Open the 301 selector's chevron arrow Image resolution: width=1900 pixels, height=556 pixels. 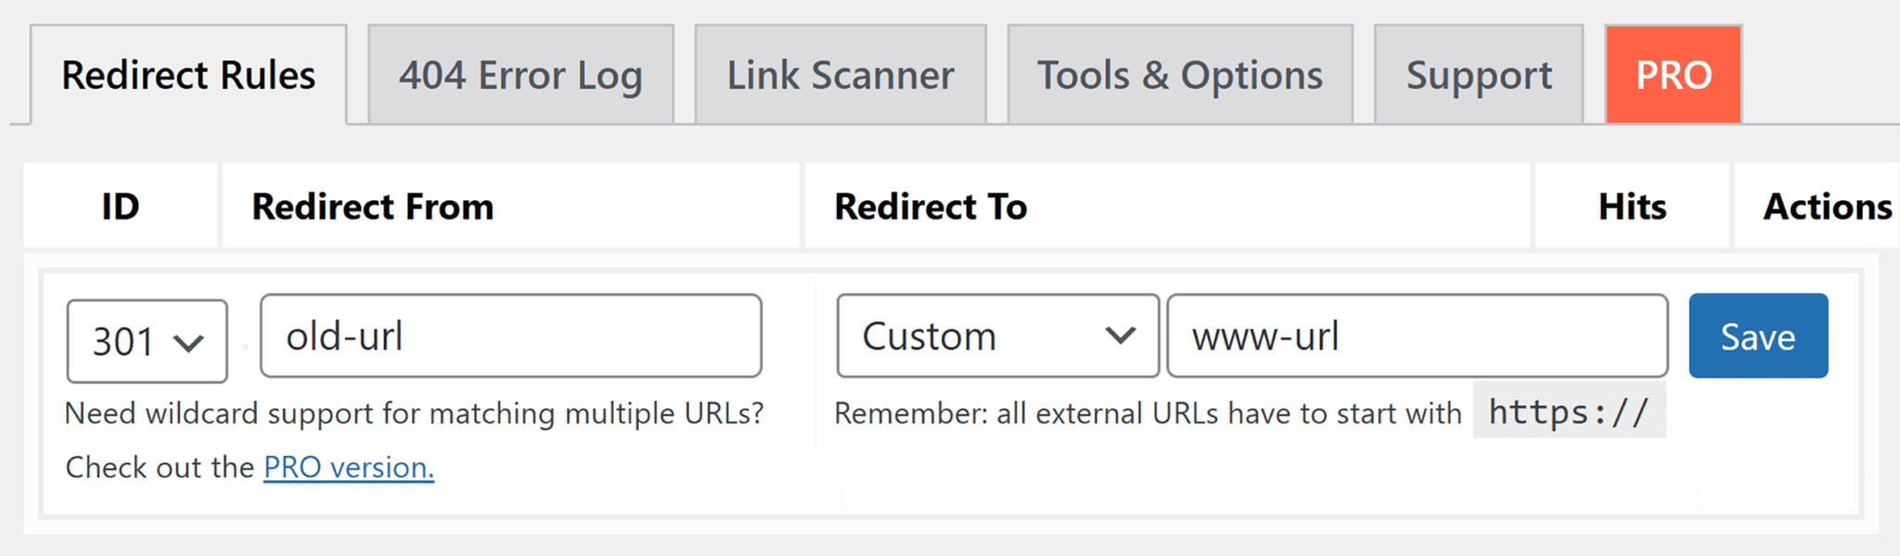190,340
